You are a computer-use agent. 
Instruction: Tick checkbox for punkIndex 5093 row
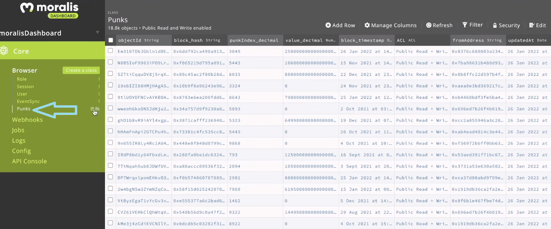110,108
